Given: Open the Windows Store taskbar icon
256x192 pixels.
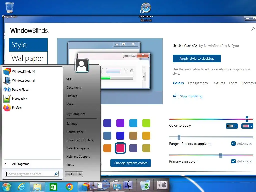Looking at the screenshot, I should (x=53, y=187).
